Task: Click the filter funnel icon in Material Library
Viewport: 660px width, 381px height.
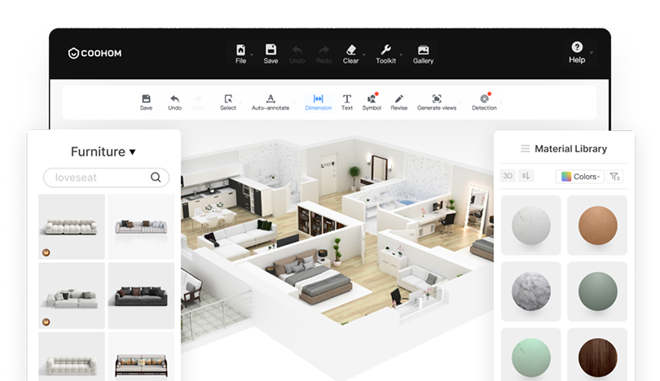Action: (x=615, y=176)
